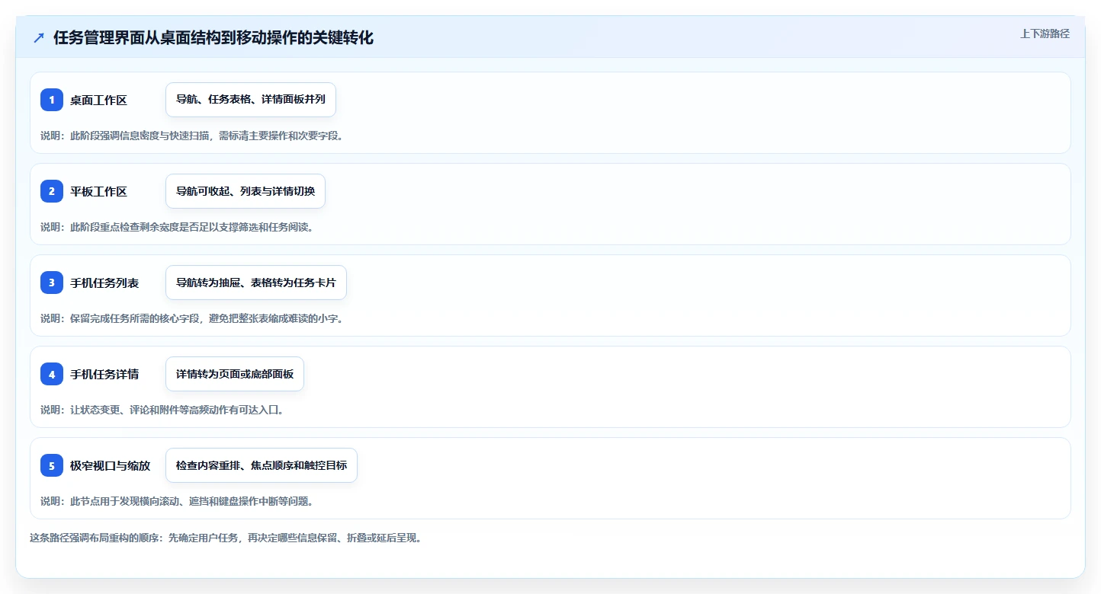Click the 平板工作区 step label
The width and height of the screenshot is (1101, 594).
pos(98,191)
